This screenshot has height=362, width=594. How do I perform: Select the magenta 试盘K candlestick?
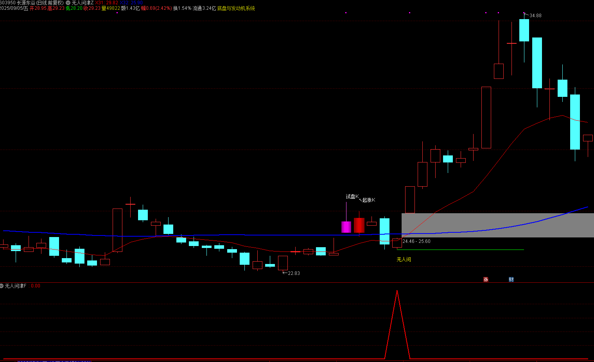click(346, 227)
